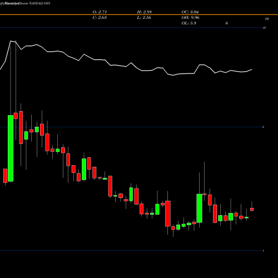Click the peak of the white indicator line

coord(11,41)
